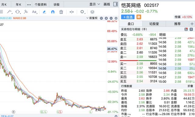Click 卖四 price 2.62
The height and width of the screenshot is (117, 195).
(140, 44)
